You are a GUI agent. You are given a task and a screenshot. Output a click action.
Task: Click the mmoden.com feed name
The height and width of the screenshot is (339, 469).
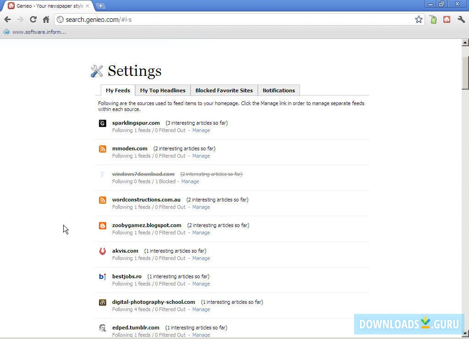[130, 148]
